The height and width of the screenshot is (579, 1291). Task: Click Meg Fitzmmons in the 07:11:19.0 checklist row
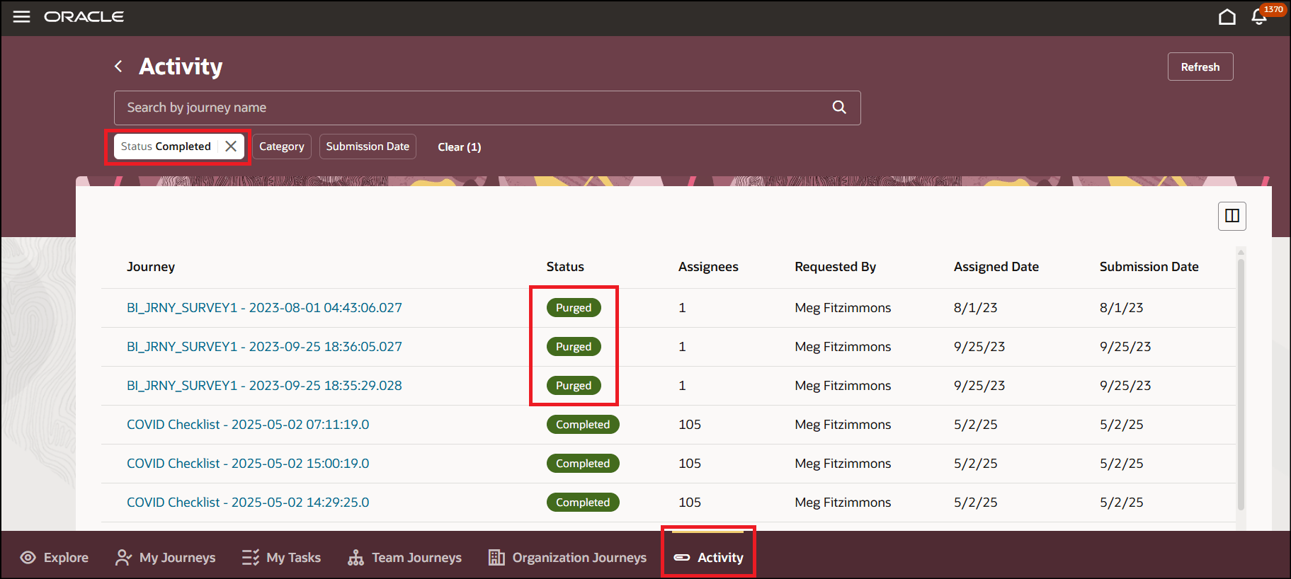[x=843, y=425]
